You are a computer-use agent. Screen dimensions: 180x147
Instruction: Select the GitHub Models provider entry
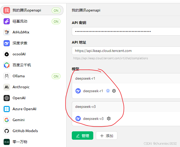[32, 131]
